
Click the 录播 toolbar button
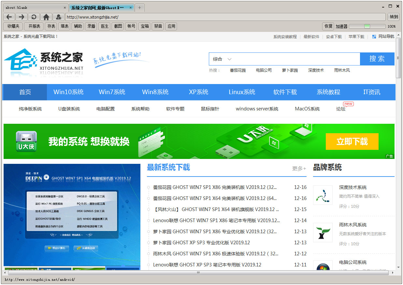(x=92, y=26)
